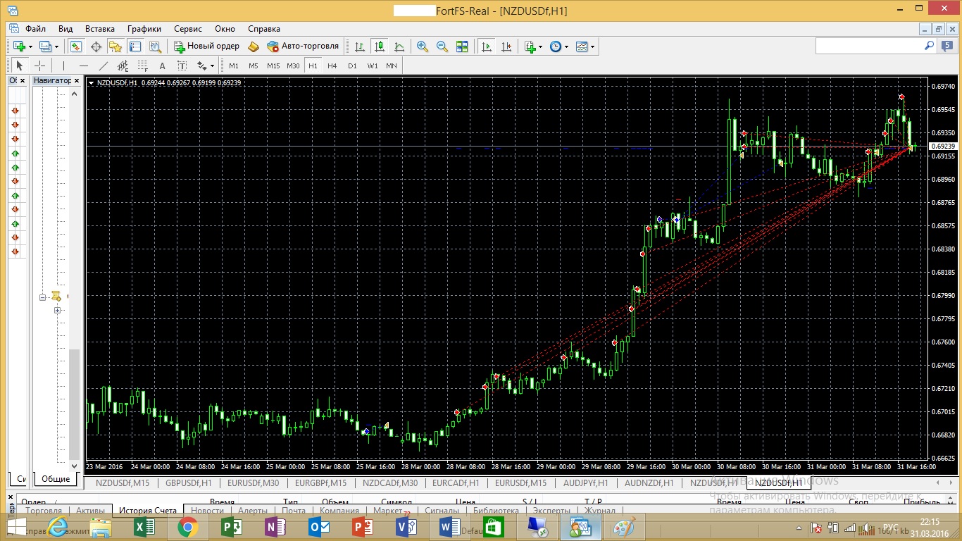Click the Новый ордер button
Screen dimensions: 962x541
tap(207, 46)
